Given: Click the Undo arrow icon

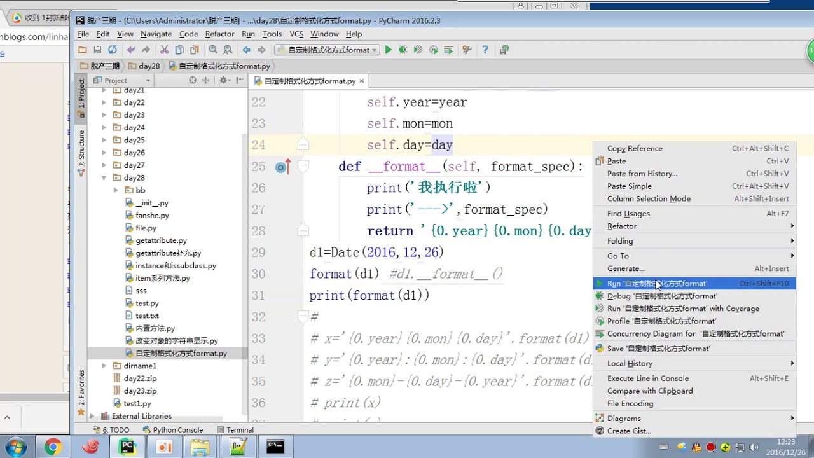Looking at the screenshot, I should (x=131, y=50).
